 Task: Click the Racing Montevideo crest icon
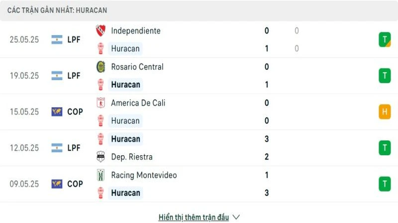tap(100, 175)
